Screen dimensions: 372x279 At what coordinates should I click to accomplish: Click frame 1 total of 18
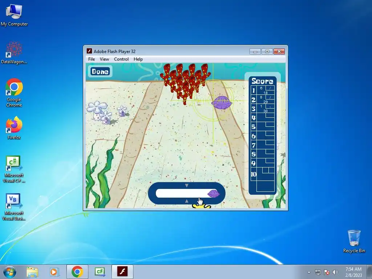click(x=265, y=93)
